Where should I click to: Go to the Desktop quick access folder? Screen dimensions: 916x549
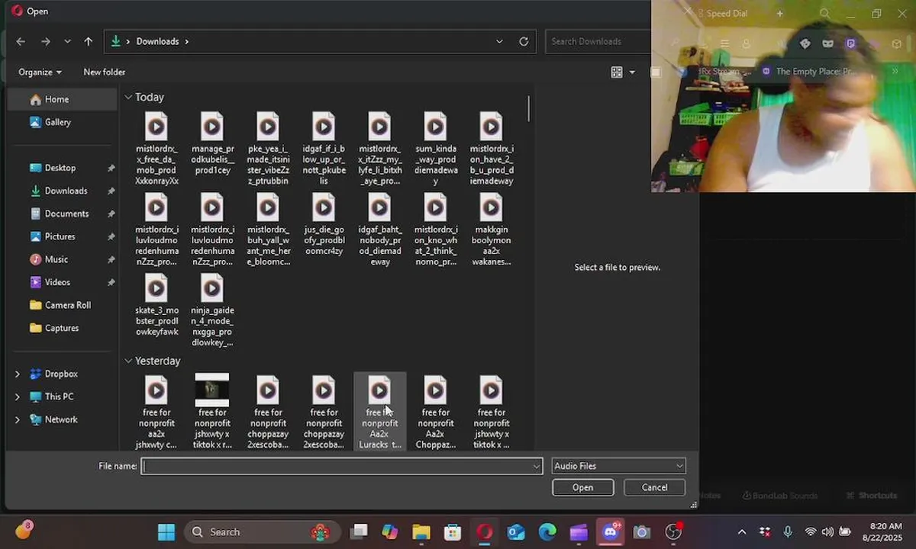[x=61, y=168]
